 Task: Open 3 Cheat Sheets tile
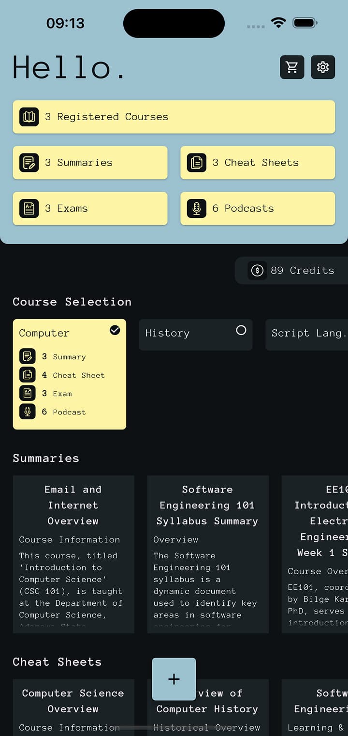tap(258, 163)
